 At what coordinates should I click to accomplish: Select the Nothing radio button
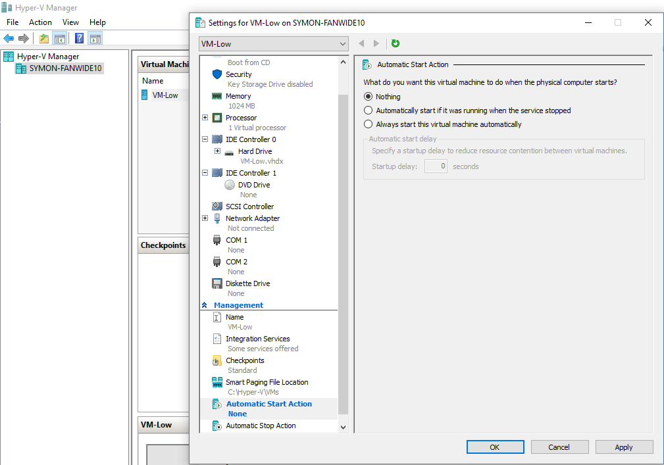(x=368, y=97)
